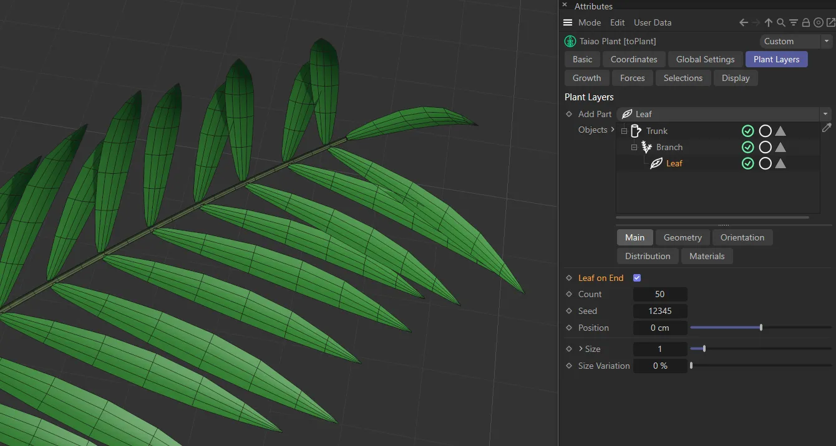Uncheck the Leaf on End checkbox
The width and height of the screenshot is (836, 446).
(x=636, y=277)
